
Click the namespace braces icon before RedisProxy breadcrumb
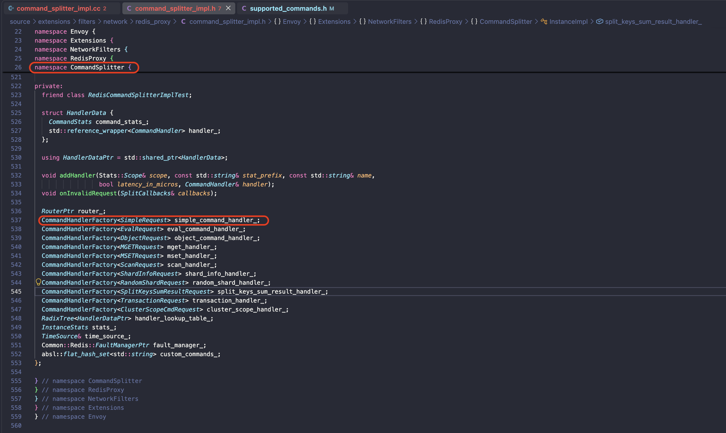coord(423,21)
